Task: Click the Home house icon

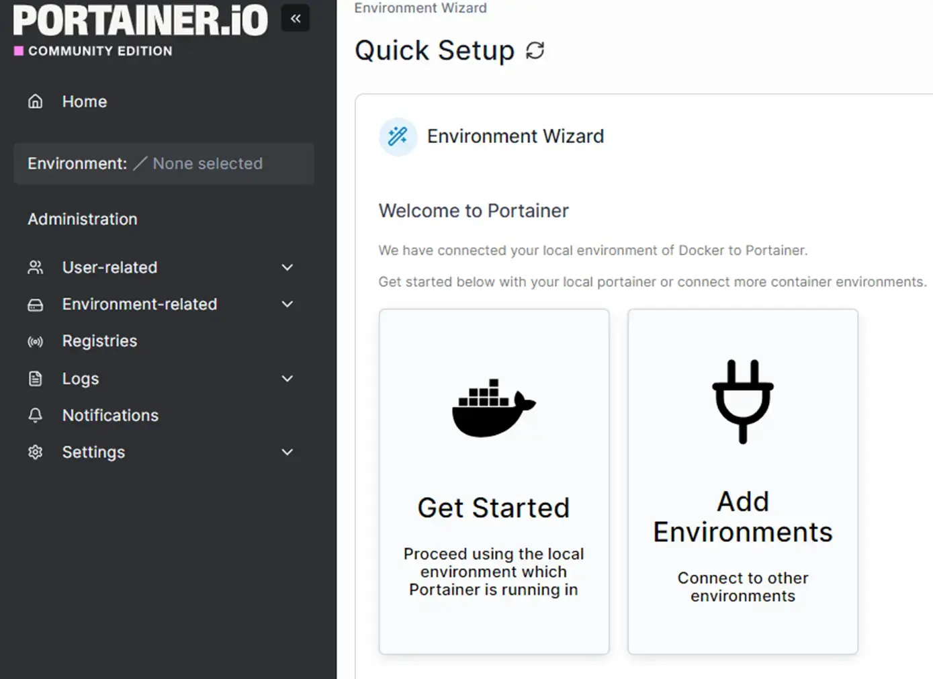Action: point(36,101)
